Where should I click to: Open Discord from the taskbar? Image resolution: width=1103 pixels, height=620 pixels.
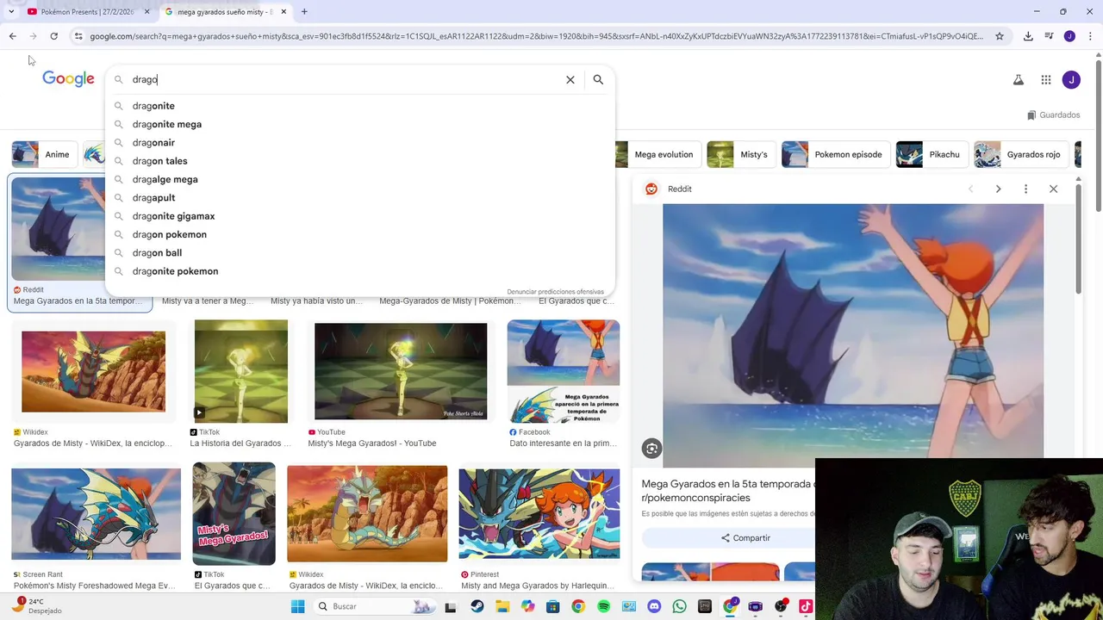click(x=654, y=606)
